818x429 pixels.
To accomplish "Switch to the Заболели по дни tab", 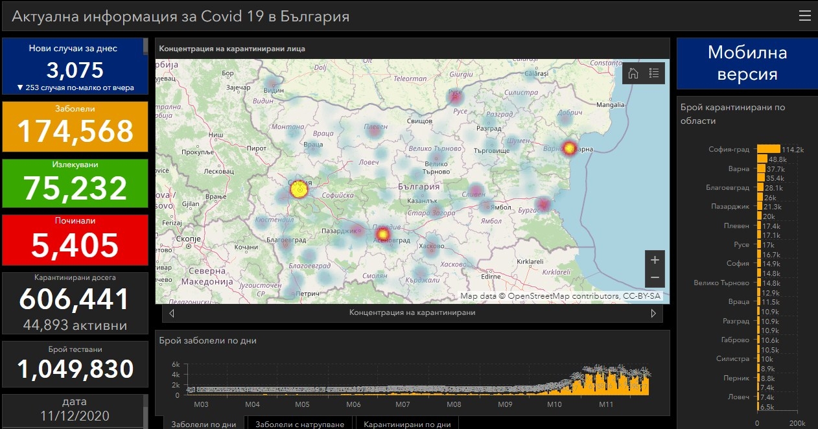I will [x=203, y=424].
